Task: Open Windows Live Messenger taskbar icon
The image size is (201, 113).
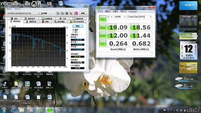Action: pos(40,110)
